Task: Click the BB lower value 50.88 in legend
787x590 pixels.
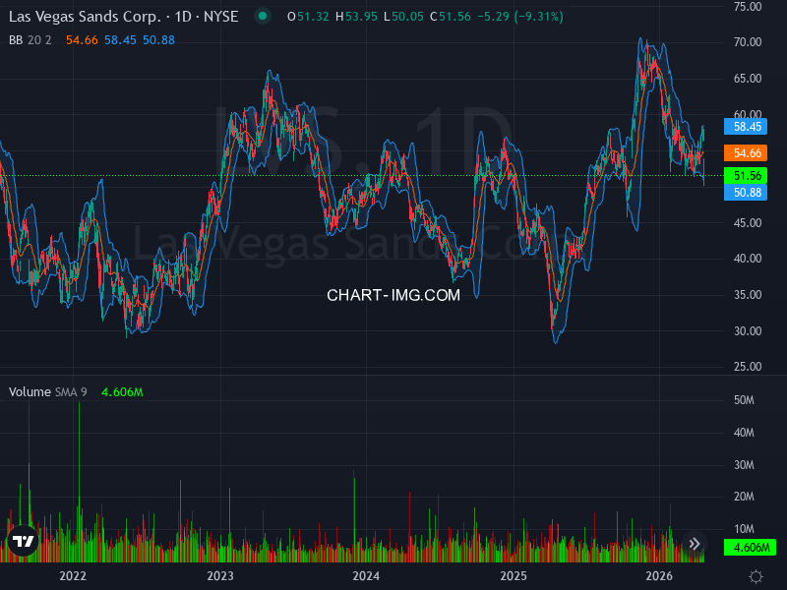Action: point(158,40)
